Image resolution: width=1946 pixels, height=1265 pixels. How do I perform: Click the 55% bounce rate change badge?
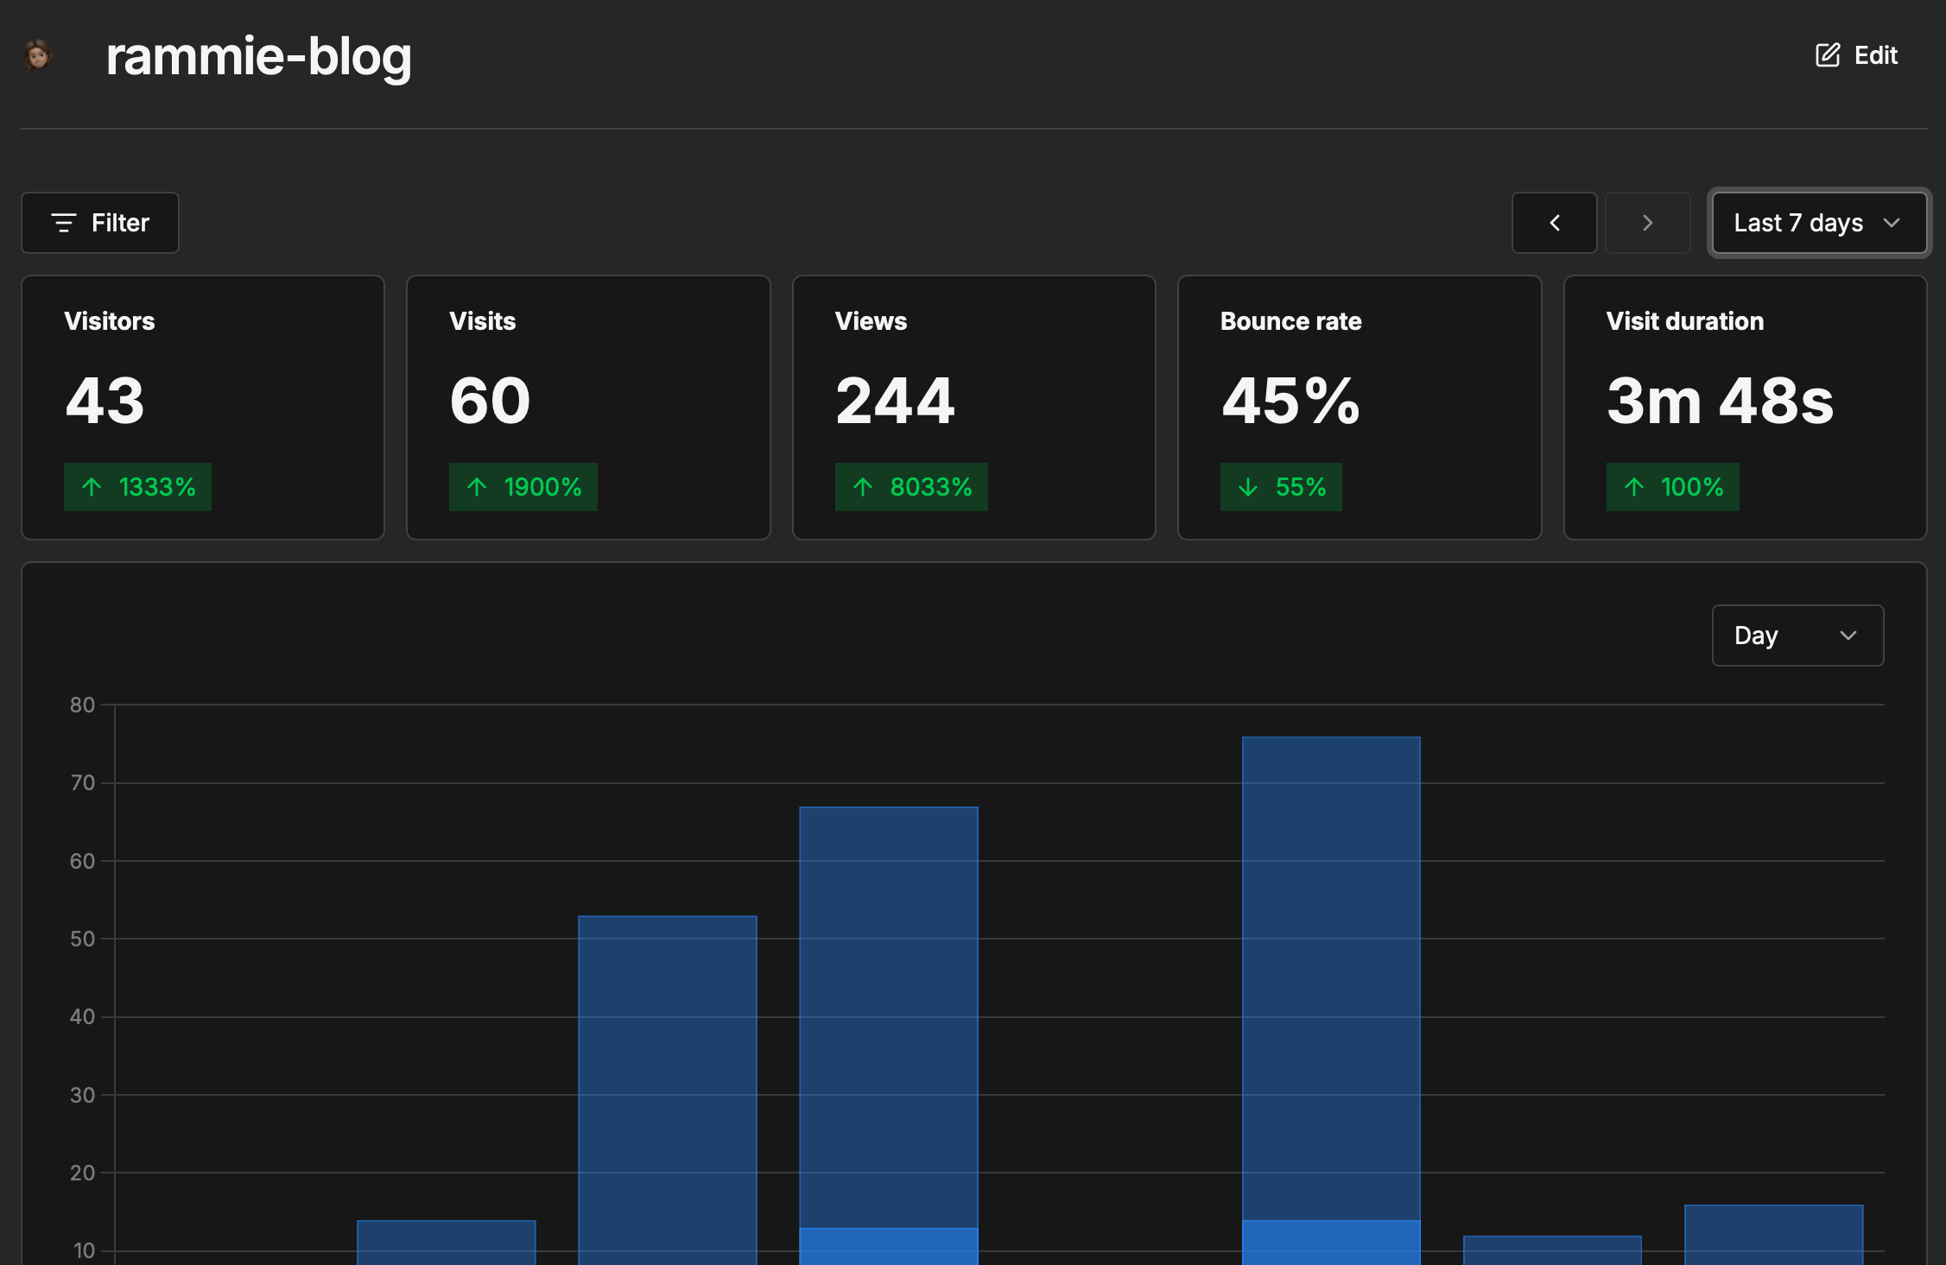1281,487
